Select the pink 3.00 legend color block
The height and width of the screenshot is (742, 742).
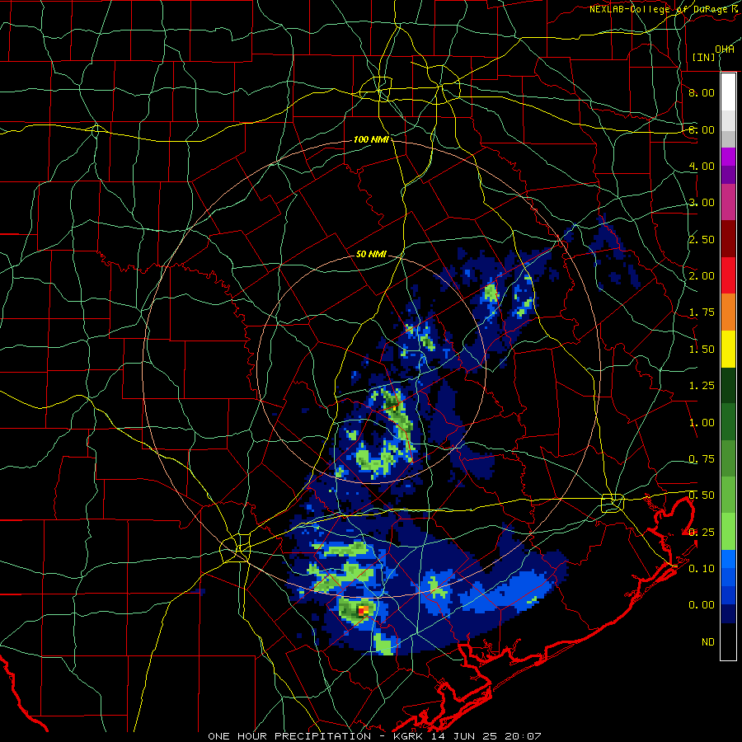(728, 202)
